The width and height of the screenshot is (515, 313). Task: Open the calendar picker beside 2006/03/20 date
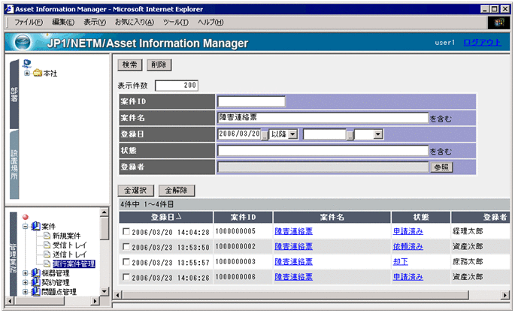coord(265,134)
